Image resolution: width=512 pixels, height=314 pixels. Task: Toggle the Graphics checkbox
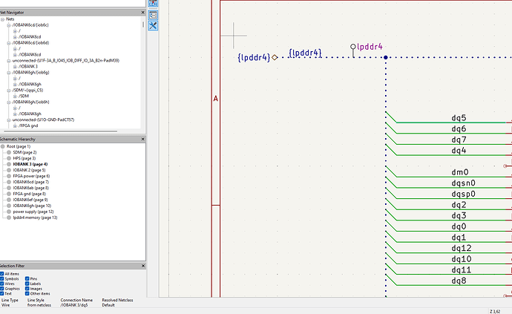pyautogui.click(x=2, y=289)
